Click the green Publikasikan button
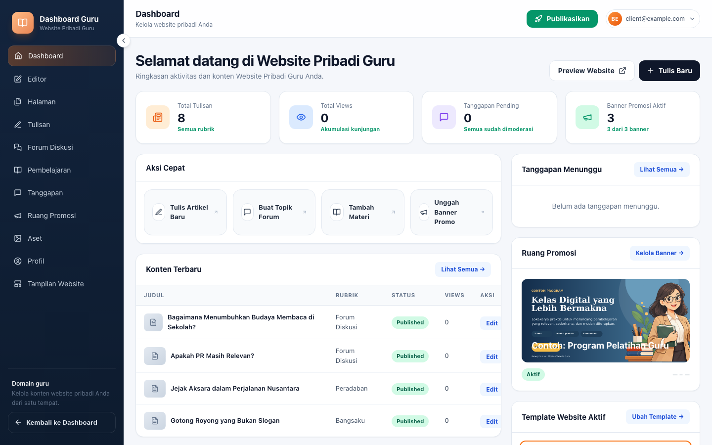Image resolution: width=712 pixels, height=445 pixels. [562, 19]
